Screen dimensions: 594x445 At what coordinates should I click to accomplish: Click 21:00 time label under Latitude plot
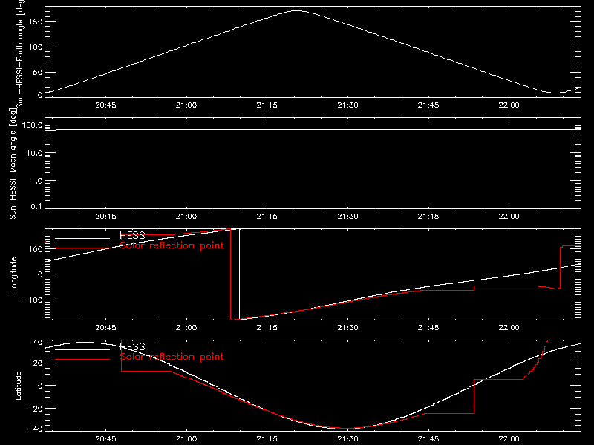[x=186, y=439]
